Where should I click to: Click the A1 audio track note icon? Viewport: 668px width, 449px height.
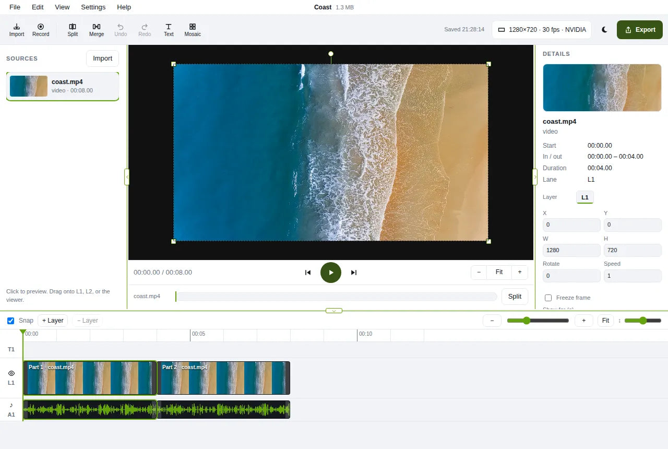11,405
